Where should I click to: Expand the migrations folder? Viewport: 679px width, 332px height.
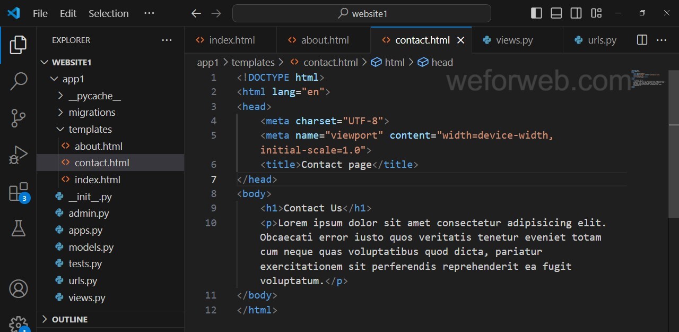(x=92, y=112)
